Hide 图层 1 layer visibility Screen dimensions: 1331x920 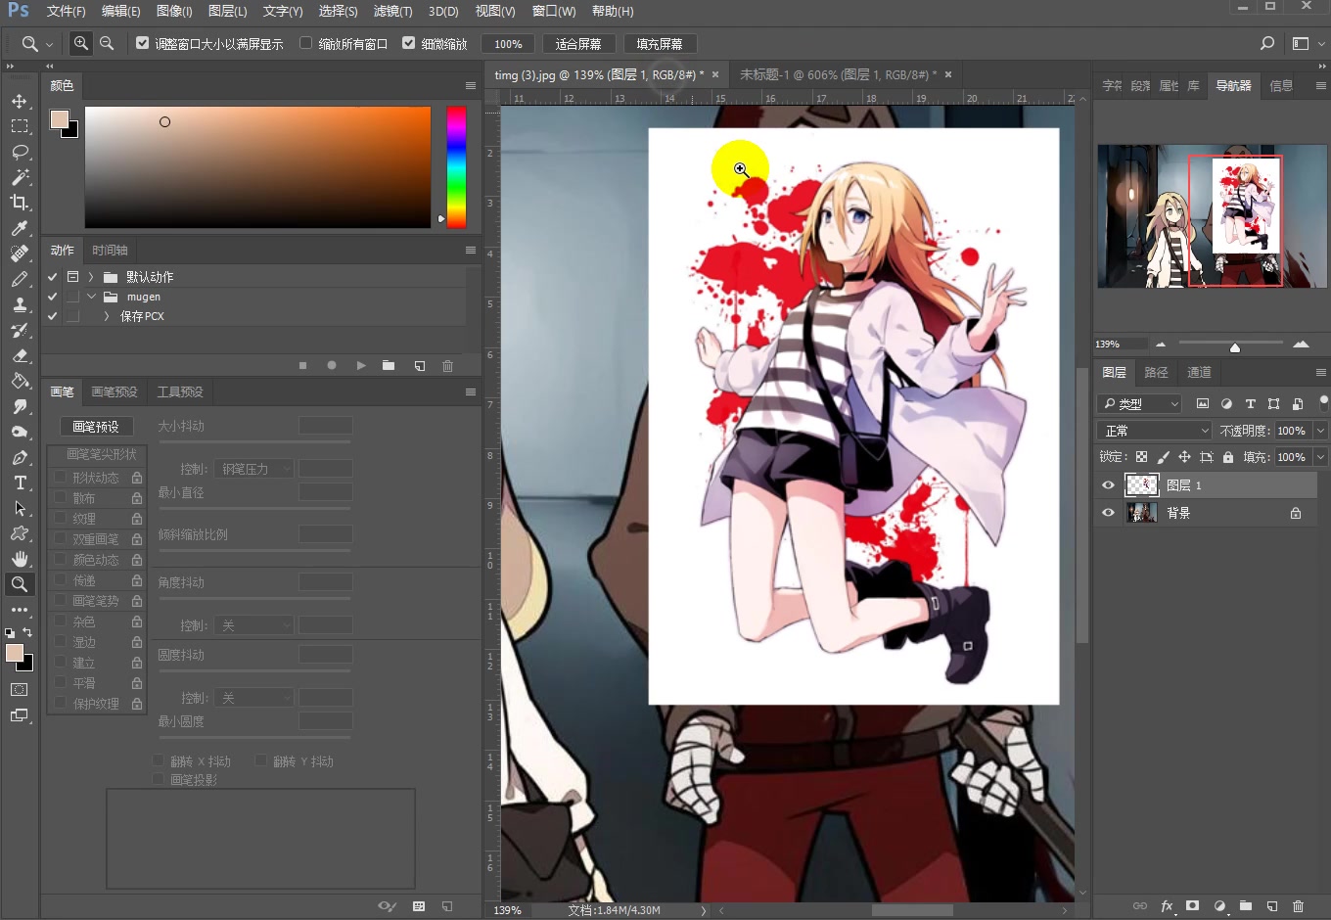1109,485
